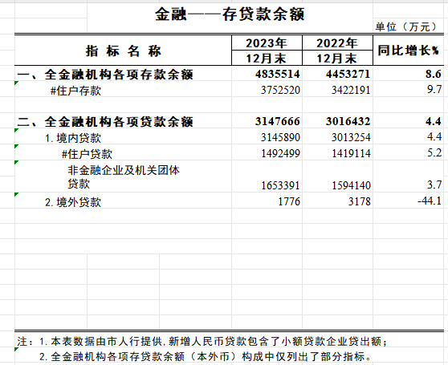
Task: Select the title cell 金融——存贷款余额
Action: pyautogui.click(x=230, y=14)
